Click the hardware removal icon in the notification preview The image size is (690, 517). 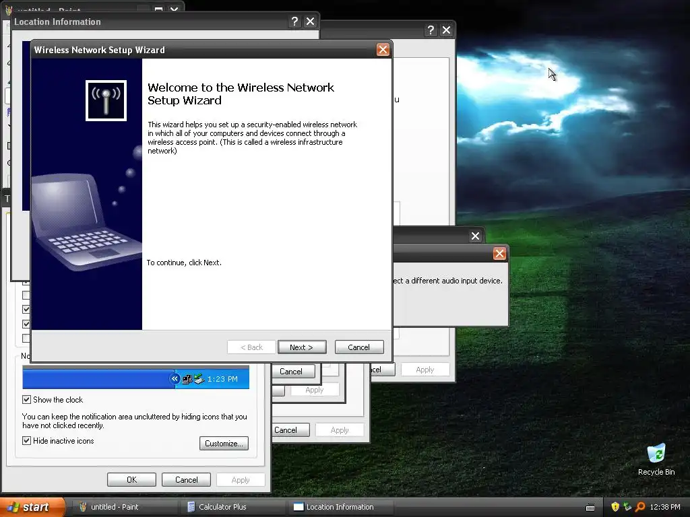click(x=199, y=379)
